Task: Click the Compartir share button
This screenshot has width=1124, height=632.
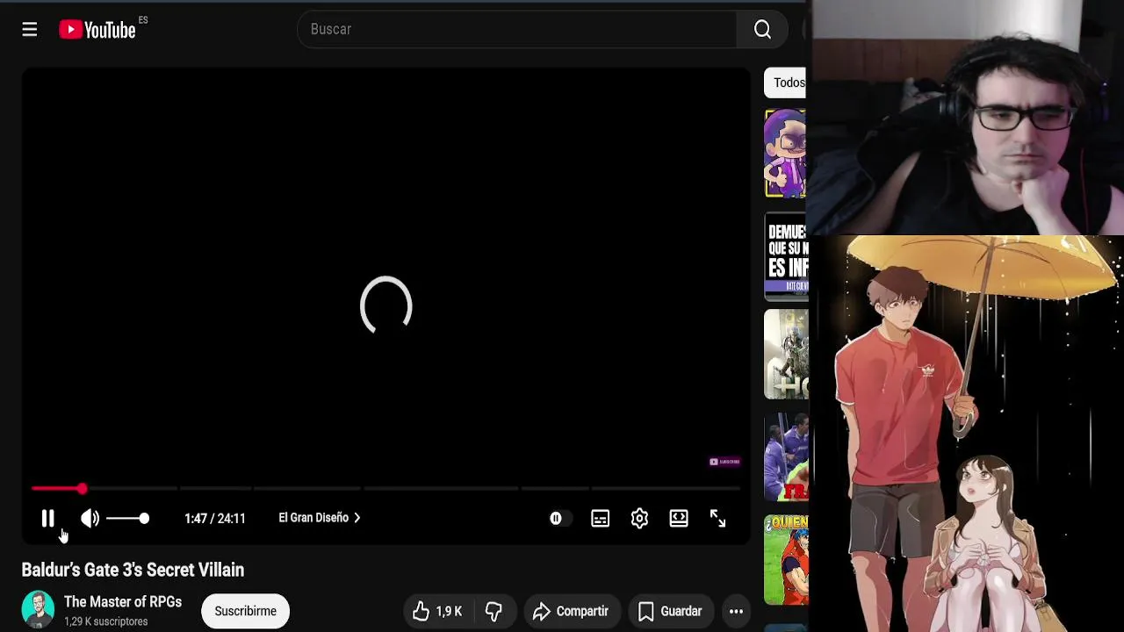Action: click(571, 611)
